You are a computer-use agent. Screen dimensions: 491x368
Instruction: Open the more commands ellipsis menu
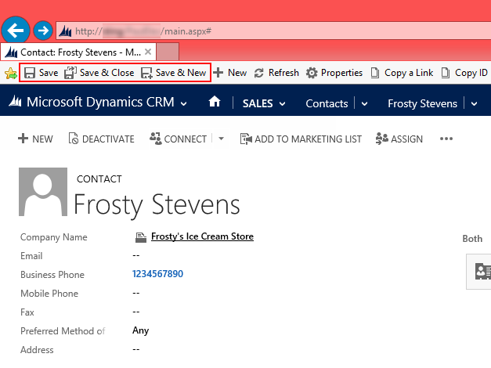click(446, 139)
